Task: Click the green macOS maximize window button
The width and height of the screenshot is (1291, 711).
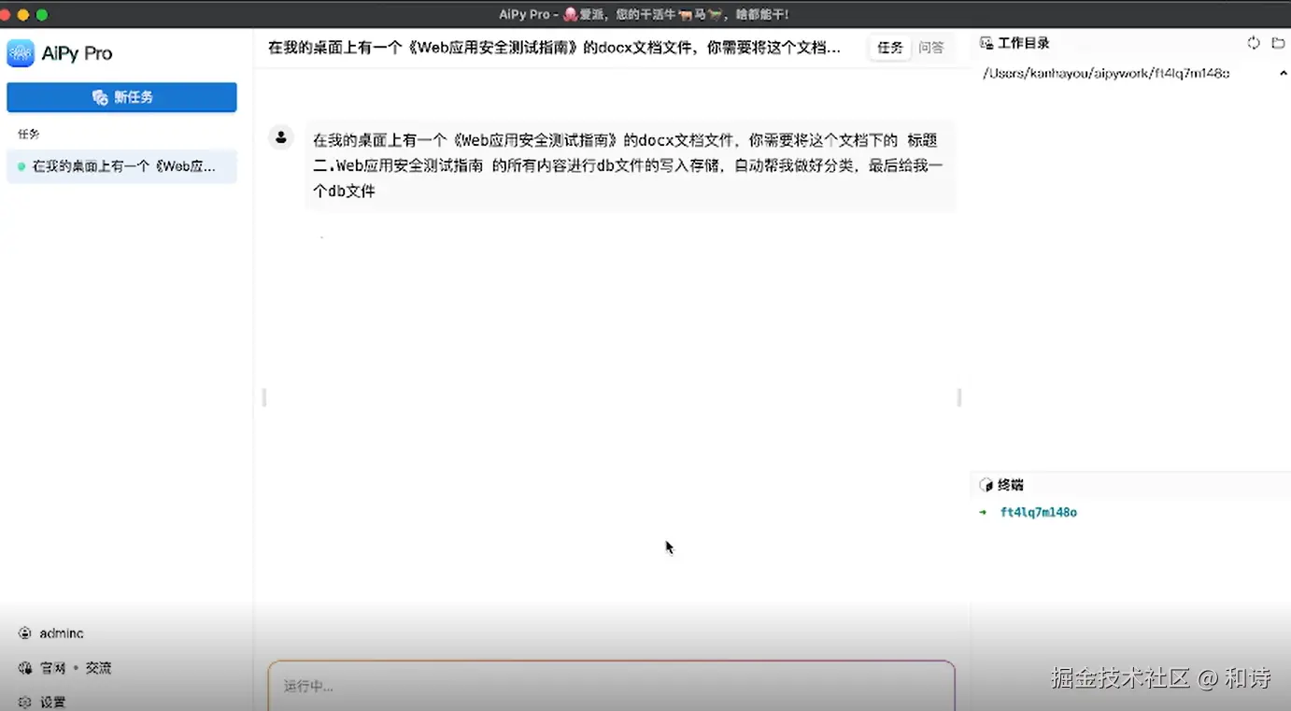Action: point(42,15)
